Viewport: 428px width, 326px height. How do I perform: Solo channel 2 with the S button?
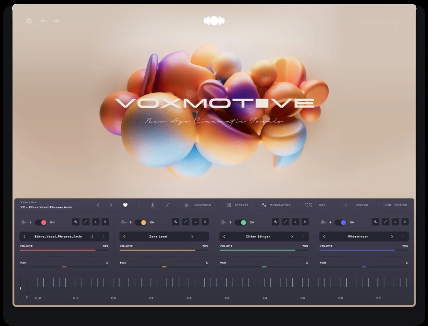204,222
